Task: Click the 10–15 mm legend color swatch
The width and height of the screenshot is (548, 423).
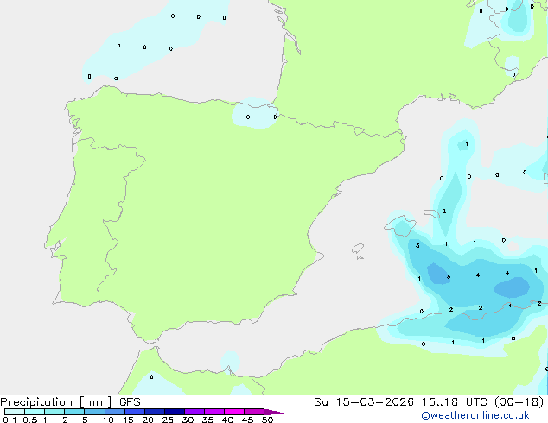Action: click(115, 412)
